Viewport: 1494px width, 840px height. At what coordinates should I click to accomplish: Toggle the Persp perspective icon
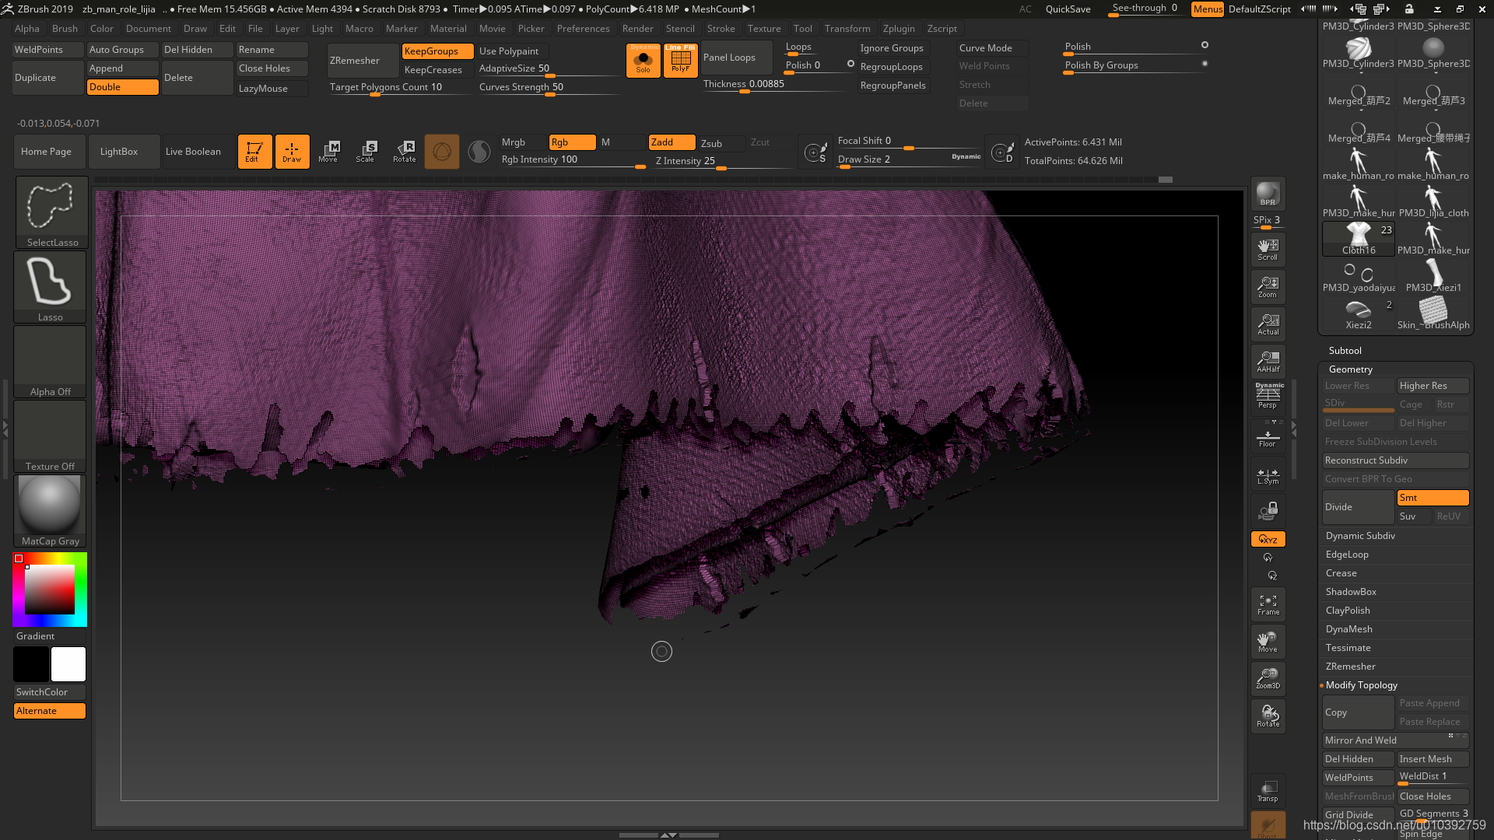[1268, 396]
